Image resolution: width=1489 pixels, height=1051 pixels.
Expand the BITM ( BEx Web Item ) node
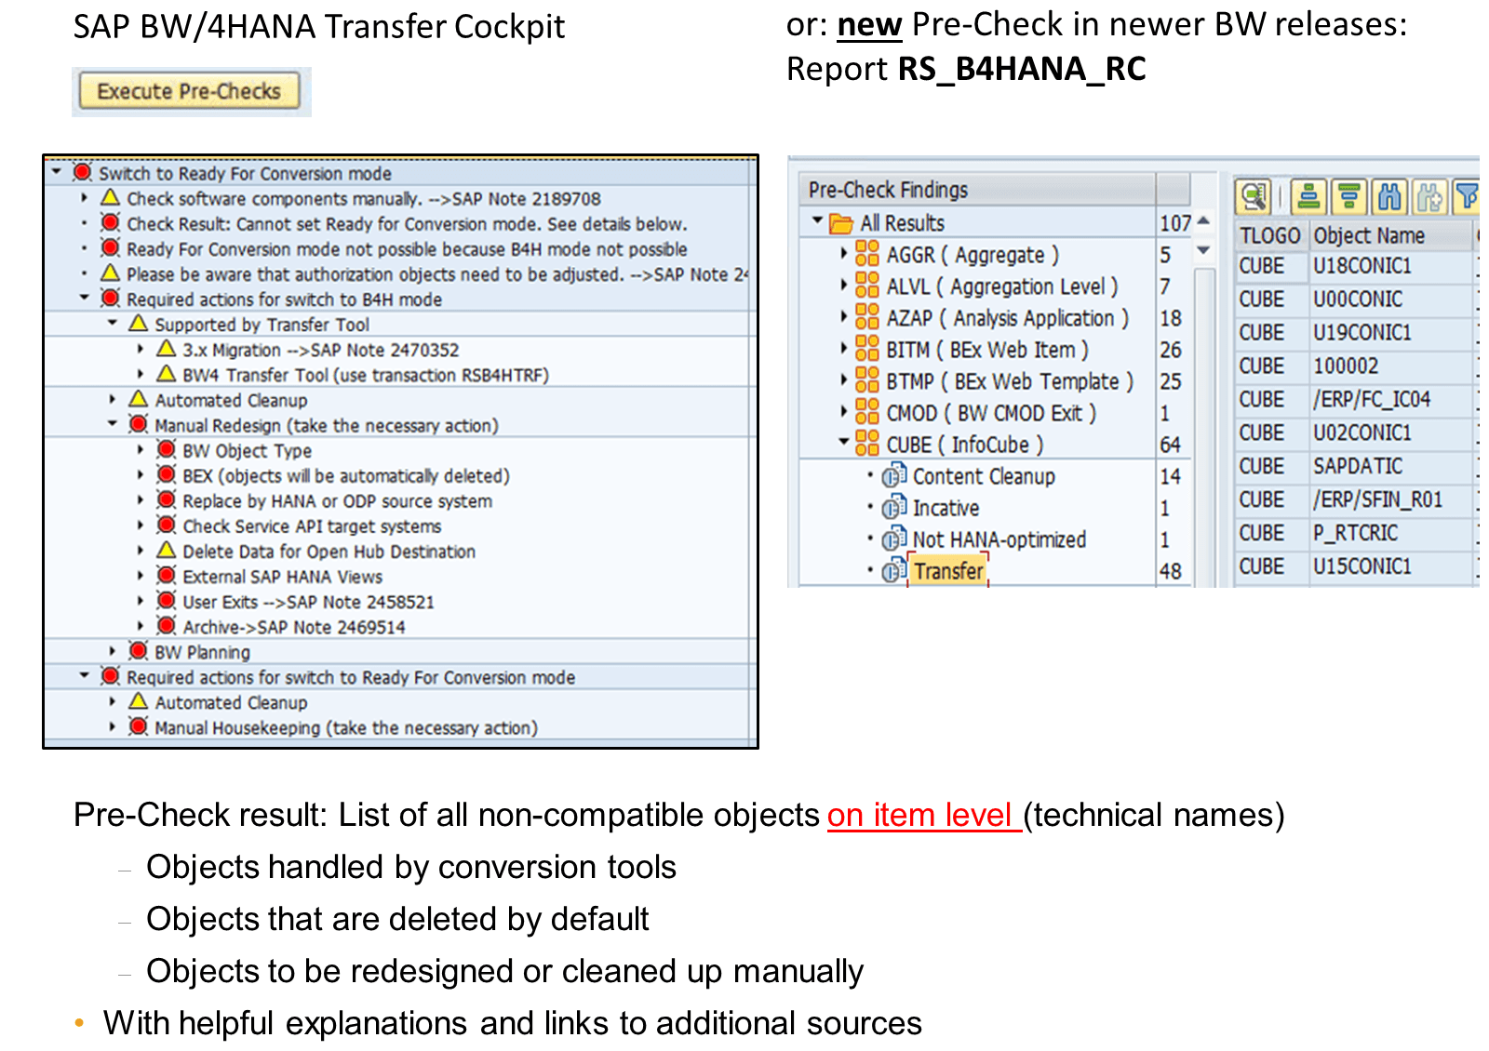844,348
